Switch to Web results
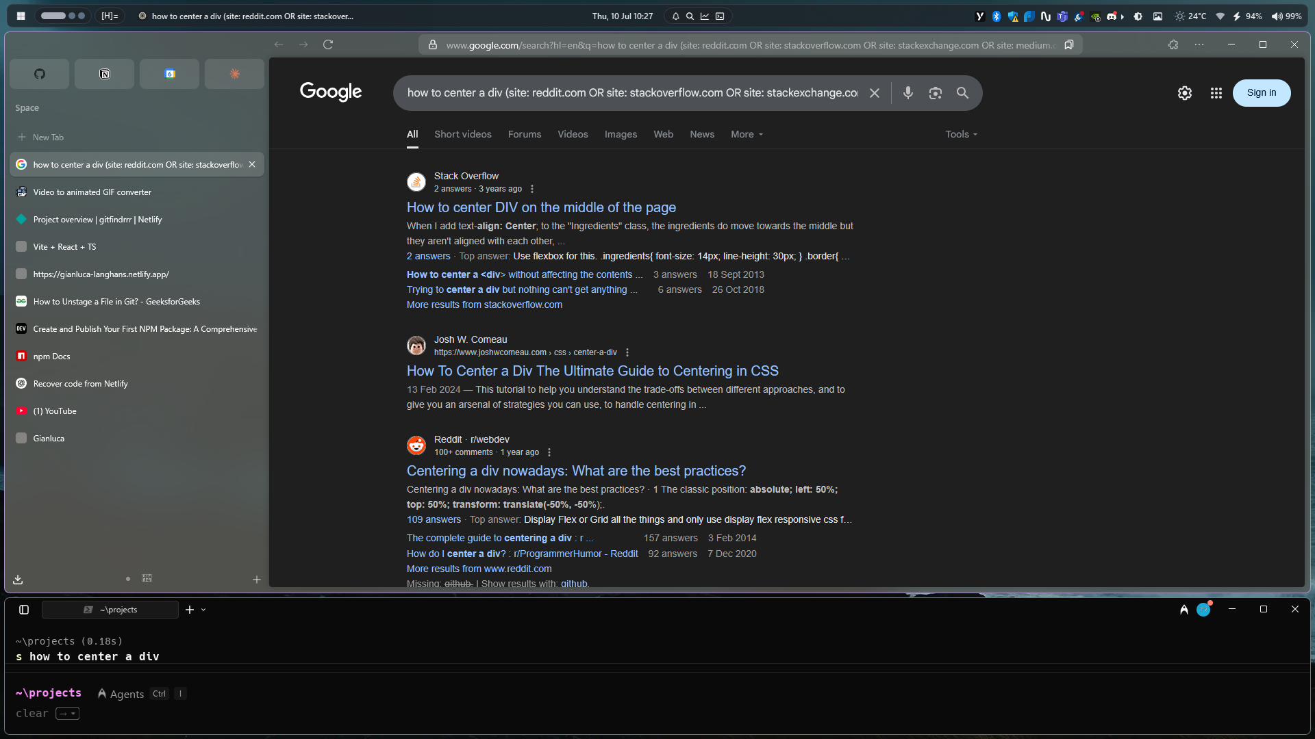The height and width of the screenshot is (739, 1315). point(663,134)
